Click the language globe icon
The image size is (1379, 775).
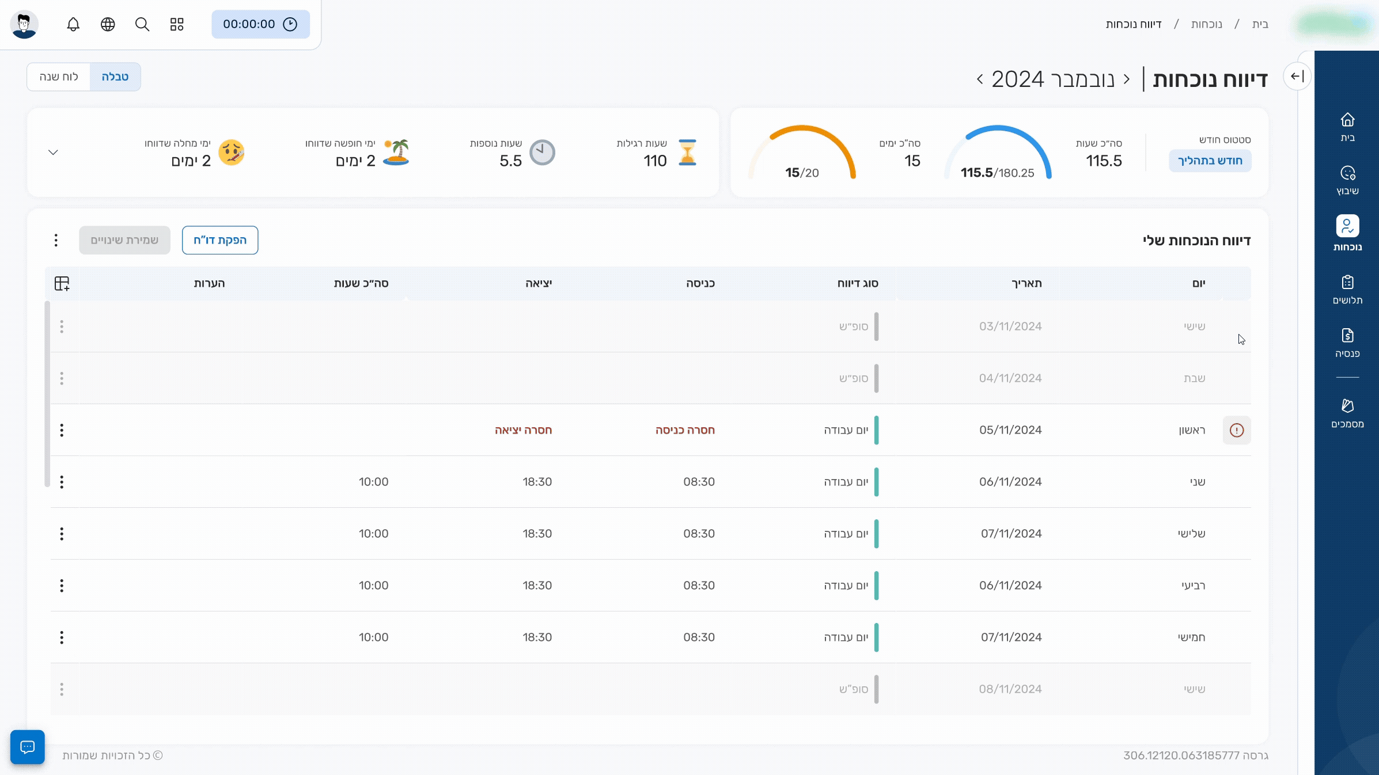pyautogui.click(x=108, y=24)
